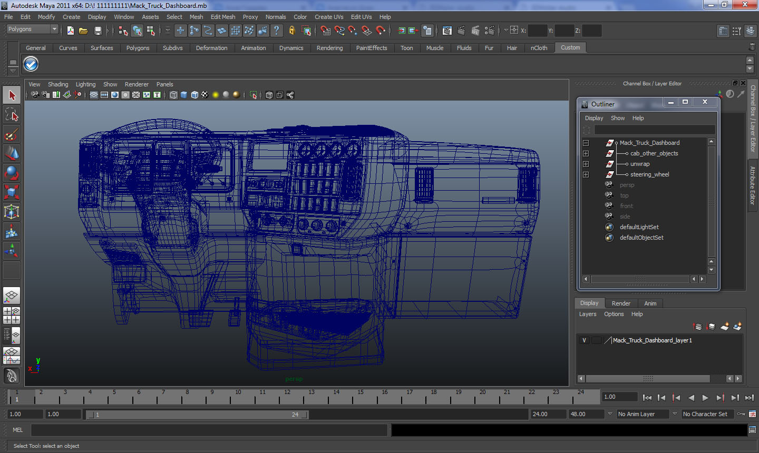Choose the Universal Manipulator tool
This screenshot has height=453, width=759.
click(12, 212)
